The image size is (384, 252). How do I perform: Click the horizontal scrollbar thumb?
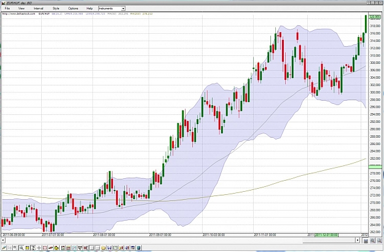(x=329, y=240)
